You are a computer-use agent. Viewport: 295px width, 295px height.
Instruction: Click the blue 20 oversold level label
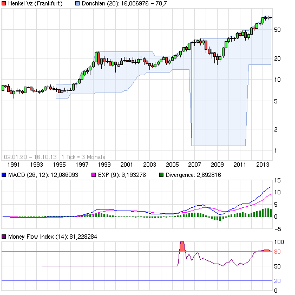pyautogui.click(x=277, y=281)
